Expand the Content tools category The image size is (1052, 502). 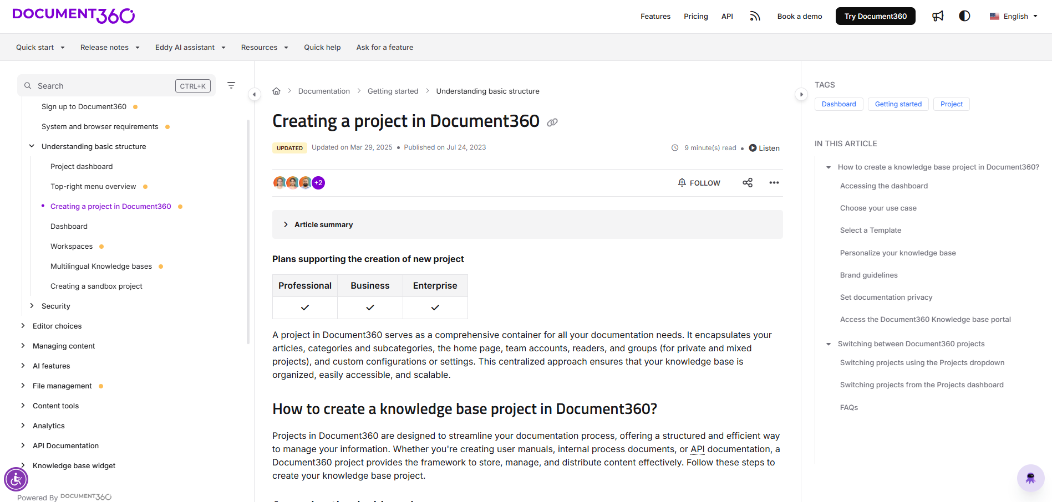point(23,406)
